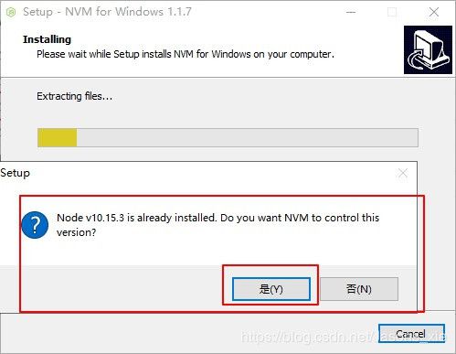The width and height of the screenshot is (456, 354).
Task: Close the NVM for Windows installer window
Action: pyautogui.click(x=433, y=12)
